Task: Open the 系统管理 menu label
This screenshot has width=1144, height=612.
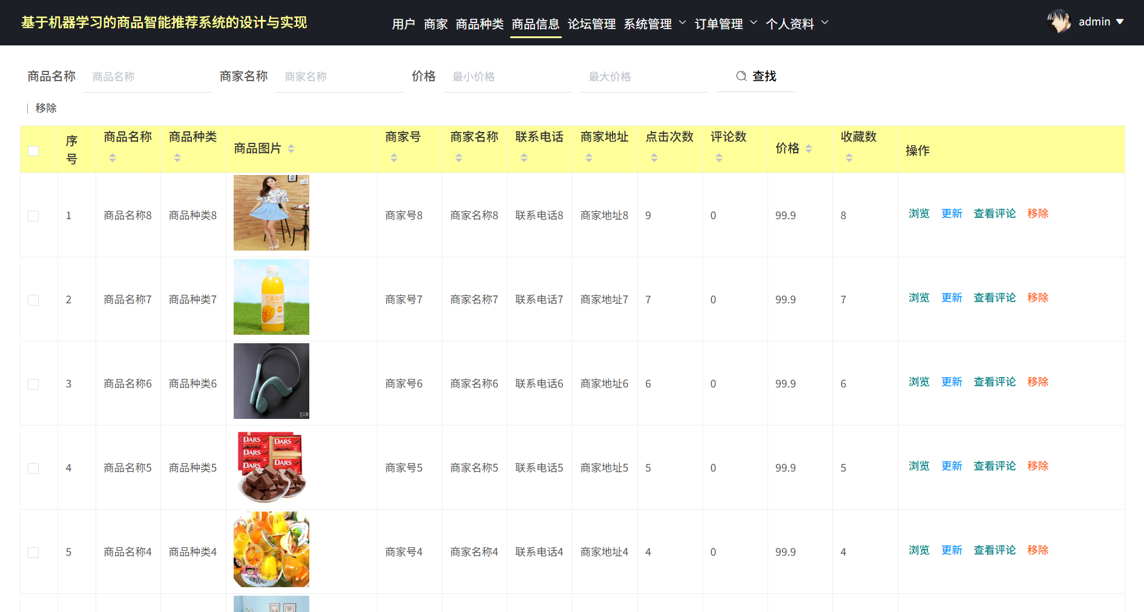Action: (648, 24)
